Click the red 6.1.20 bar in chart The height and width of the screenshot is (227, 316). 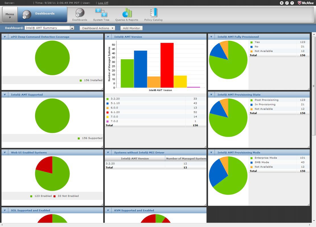(x=167, y=65)
